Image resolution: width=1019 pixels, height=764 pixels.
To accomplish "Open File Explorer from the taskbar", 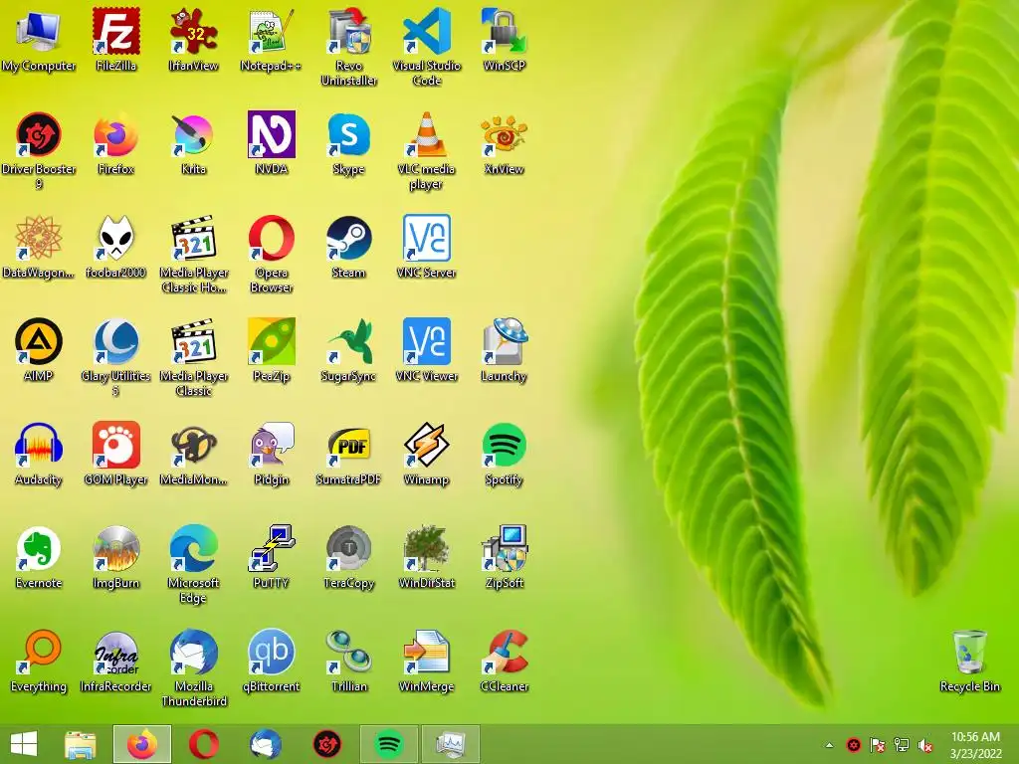I will click(81, 744).
